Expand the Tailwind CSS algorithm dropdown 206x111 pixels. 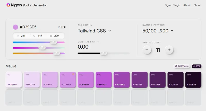[94, 31]
